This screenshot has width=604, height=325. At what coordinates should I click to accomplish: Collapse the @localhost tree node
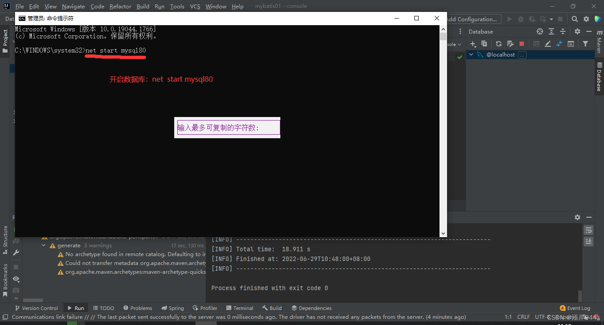[470, 54]
